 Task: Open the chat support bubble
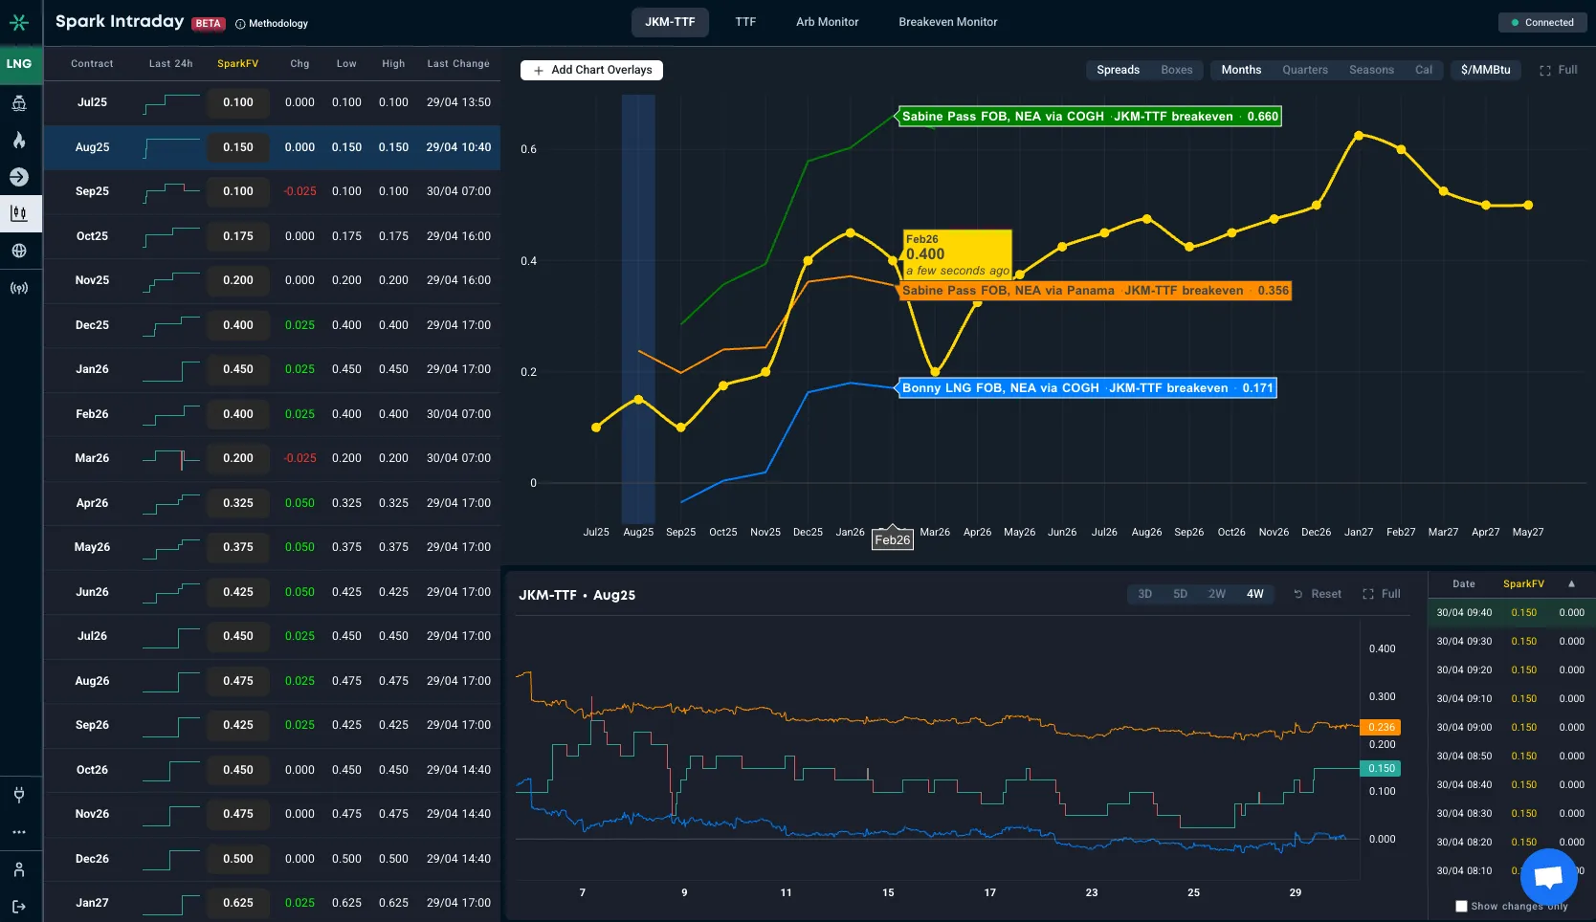point(1548,875)
